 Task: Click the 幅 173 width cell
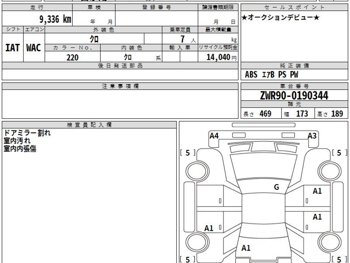[298, 114]
